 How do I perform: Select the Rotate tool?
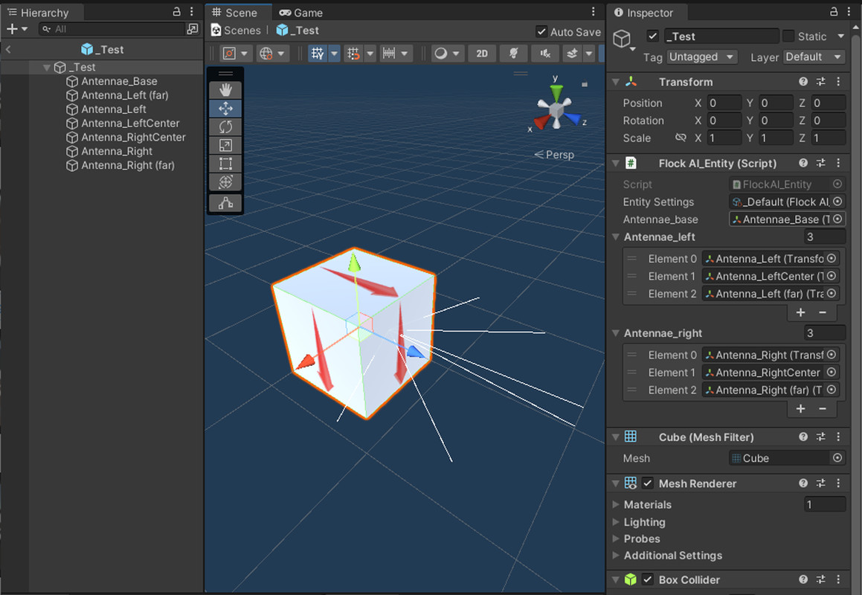[225, 127]
